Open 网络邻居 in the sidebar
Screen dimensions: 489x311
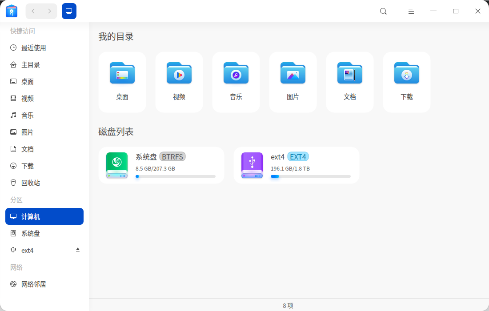point(44,284)
